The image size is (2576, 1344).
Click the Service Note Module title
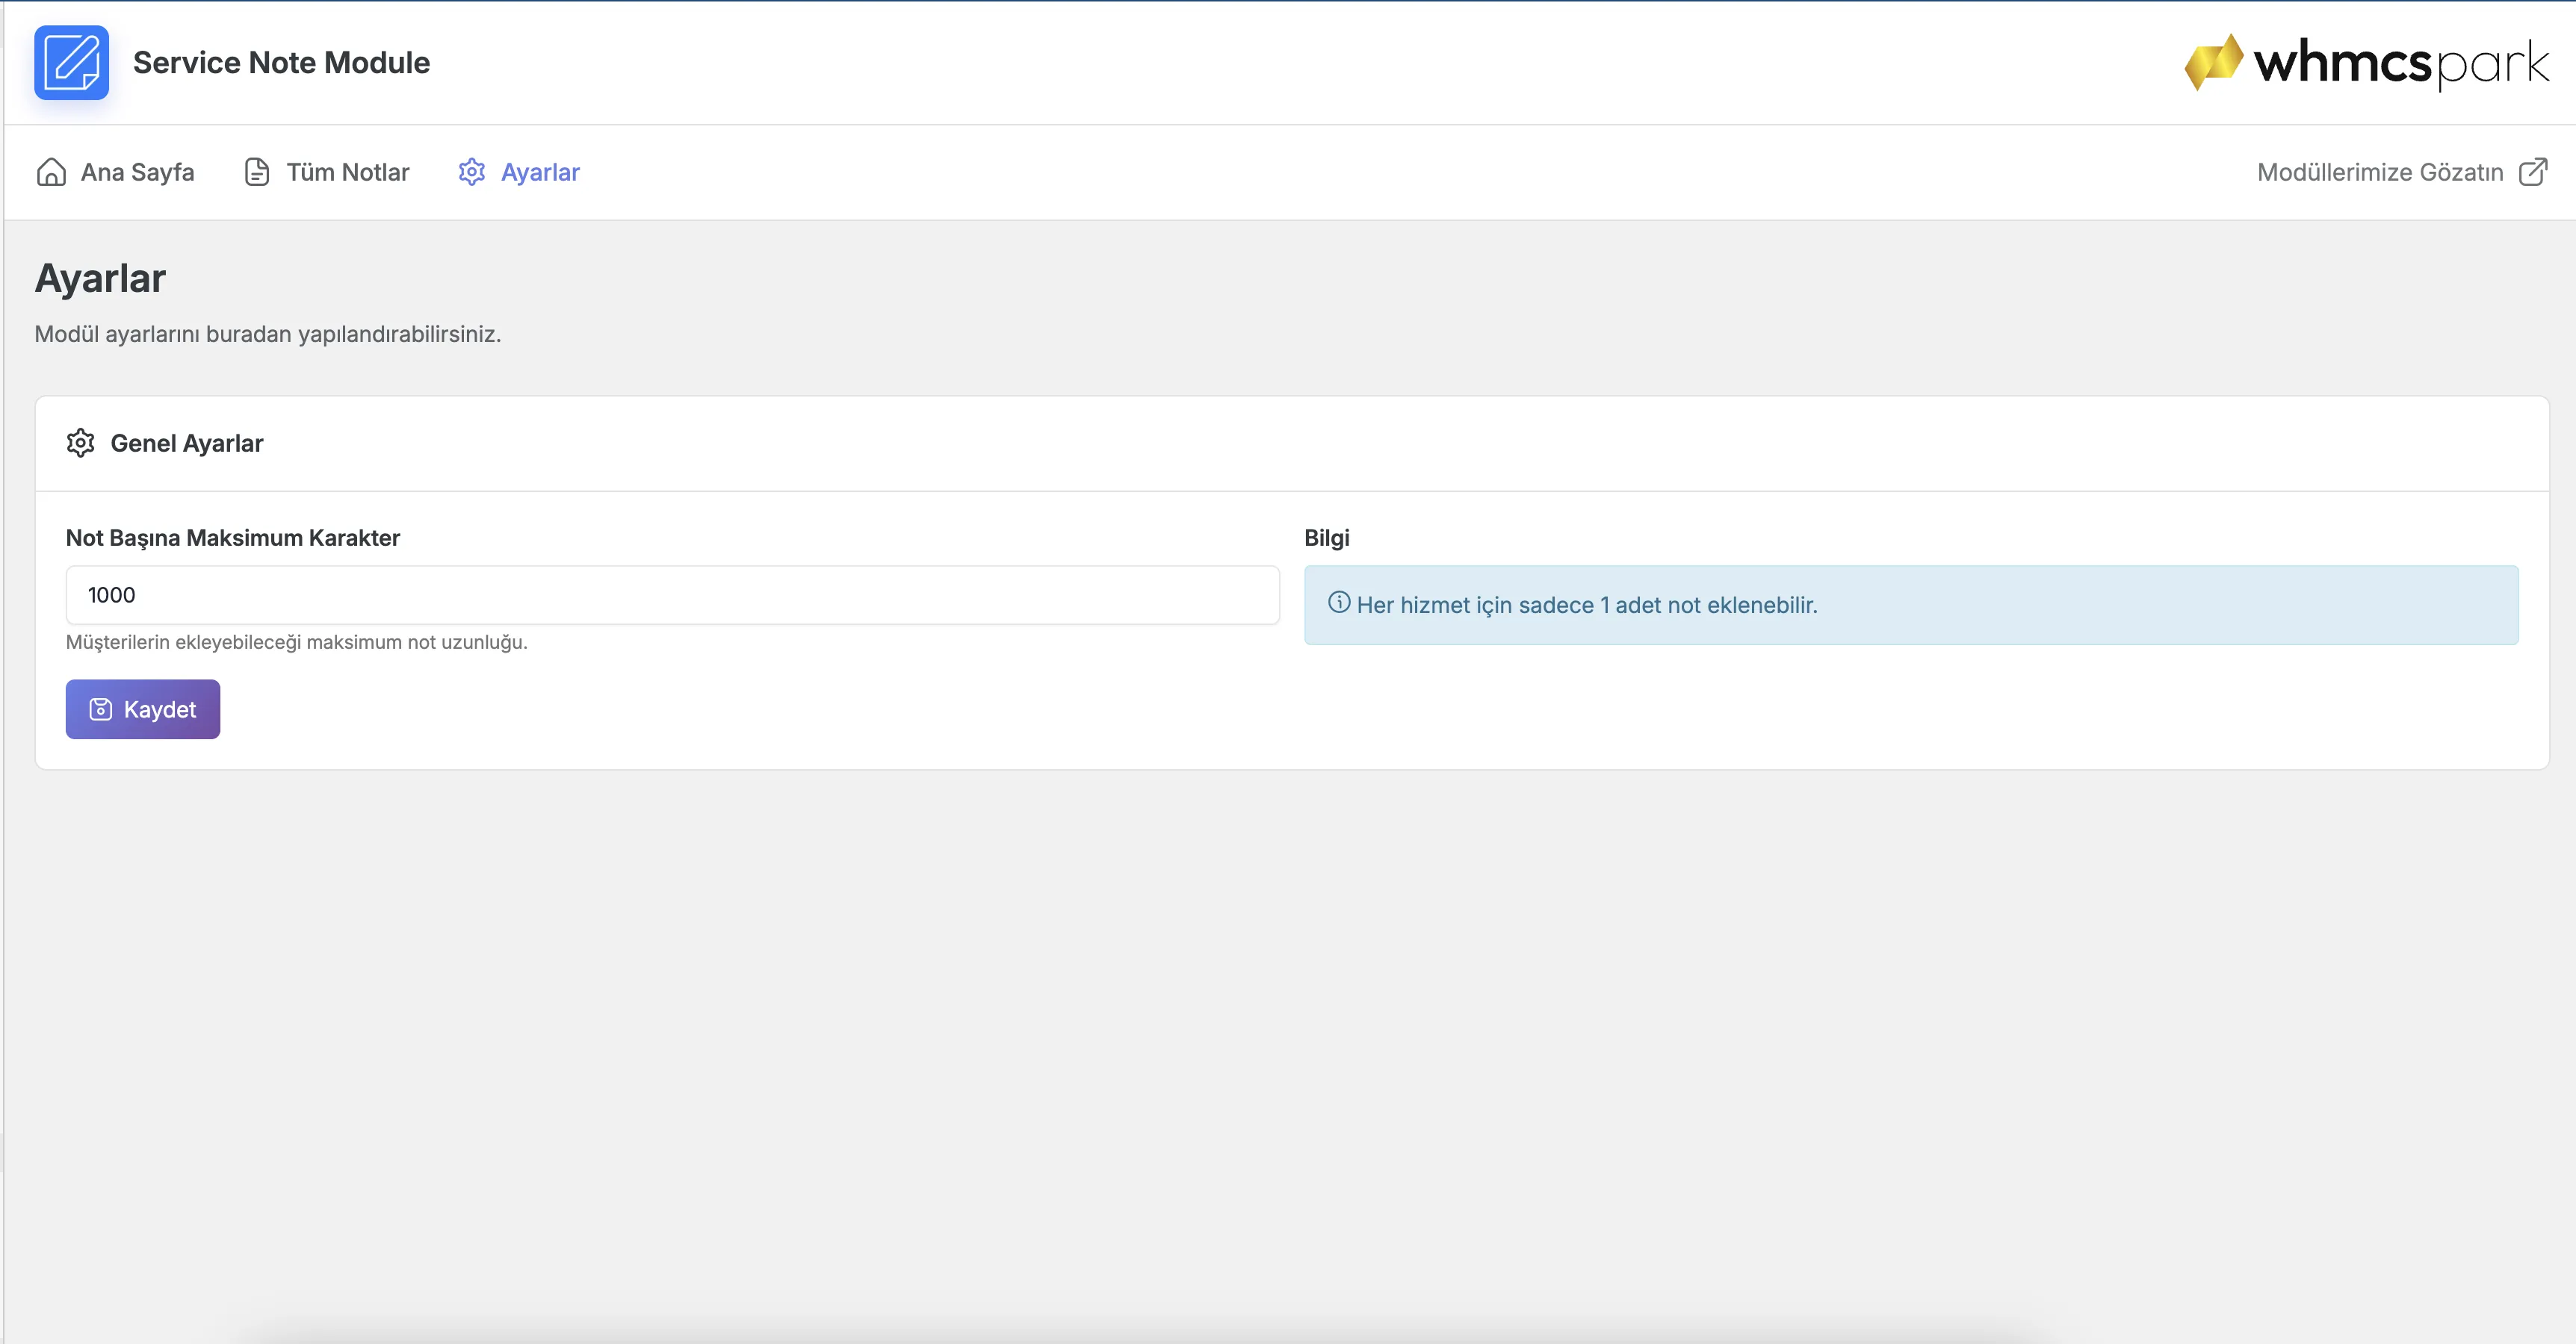(281, 62)
